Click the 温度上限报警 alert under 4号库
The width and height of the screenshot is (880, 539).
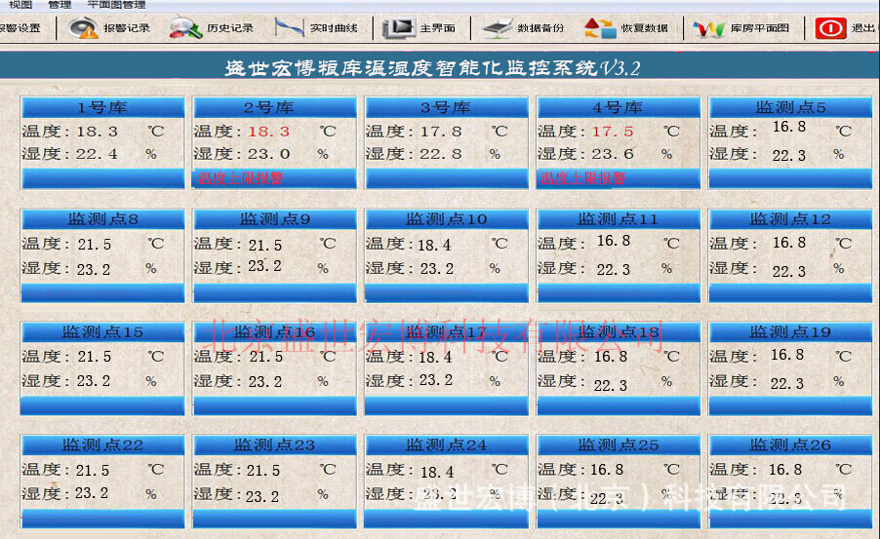583,178
